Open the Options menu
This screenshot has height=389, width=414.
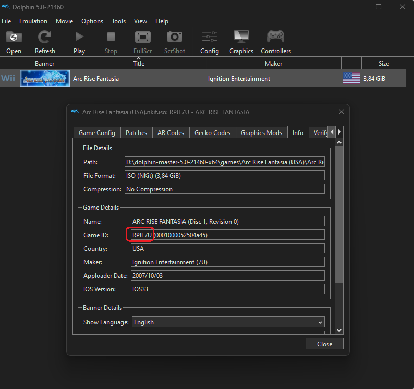tap(92, 21)
